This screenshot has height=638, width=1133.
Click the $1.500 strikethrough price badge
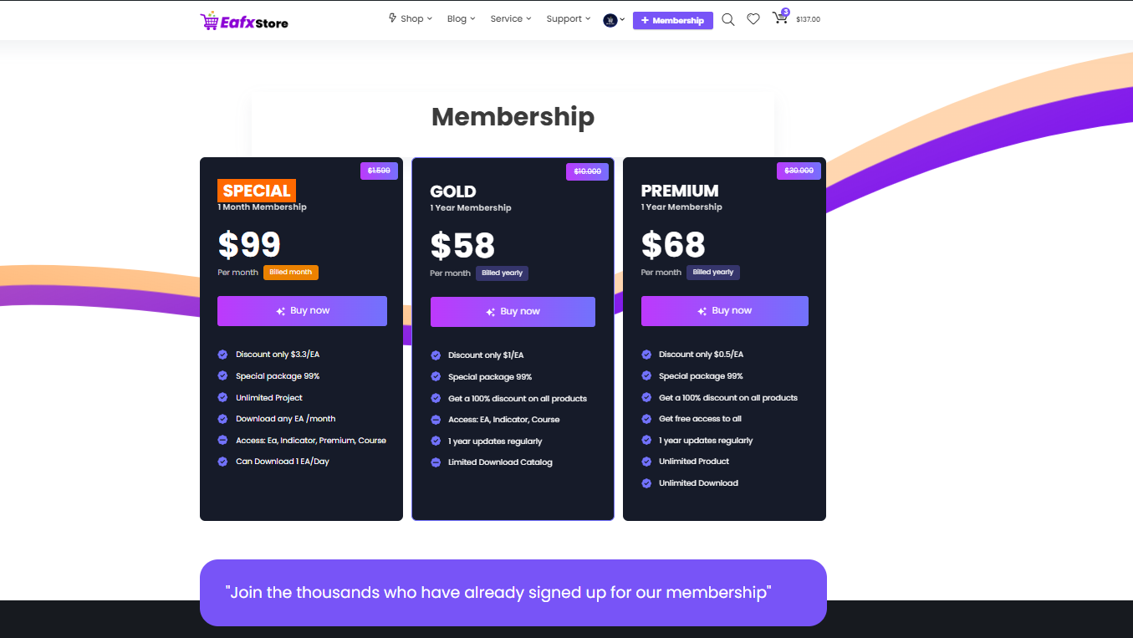(379, 171)
